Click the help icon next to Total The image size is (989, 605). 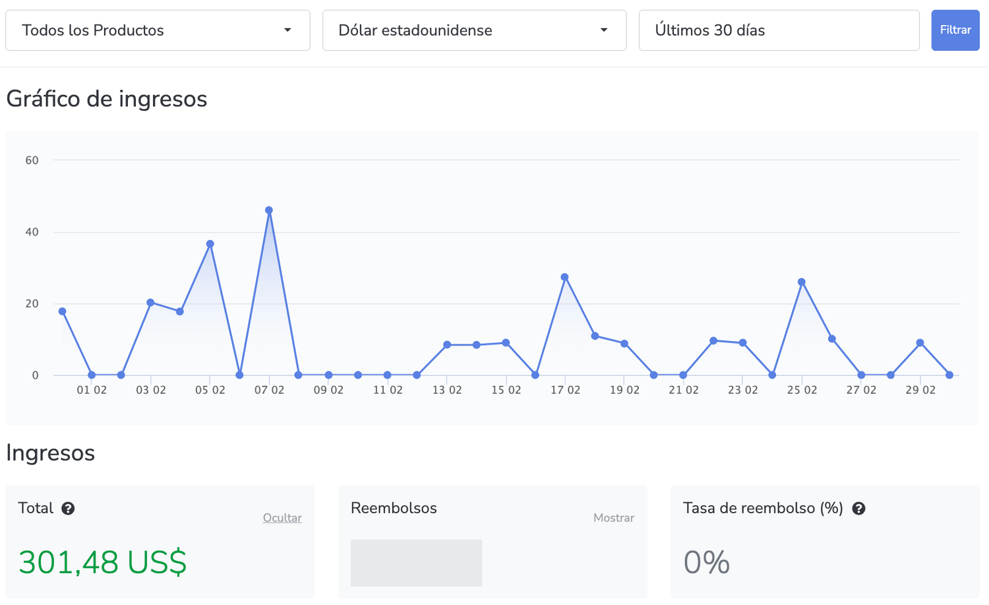tap(68, 509)
